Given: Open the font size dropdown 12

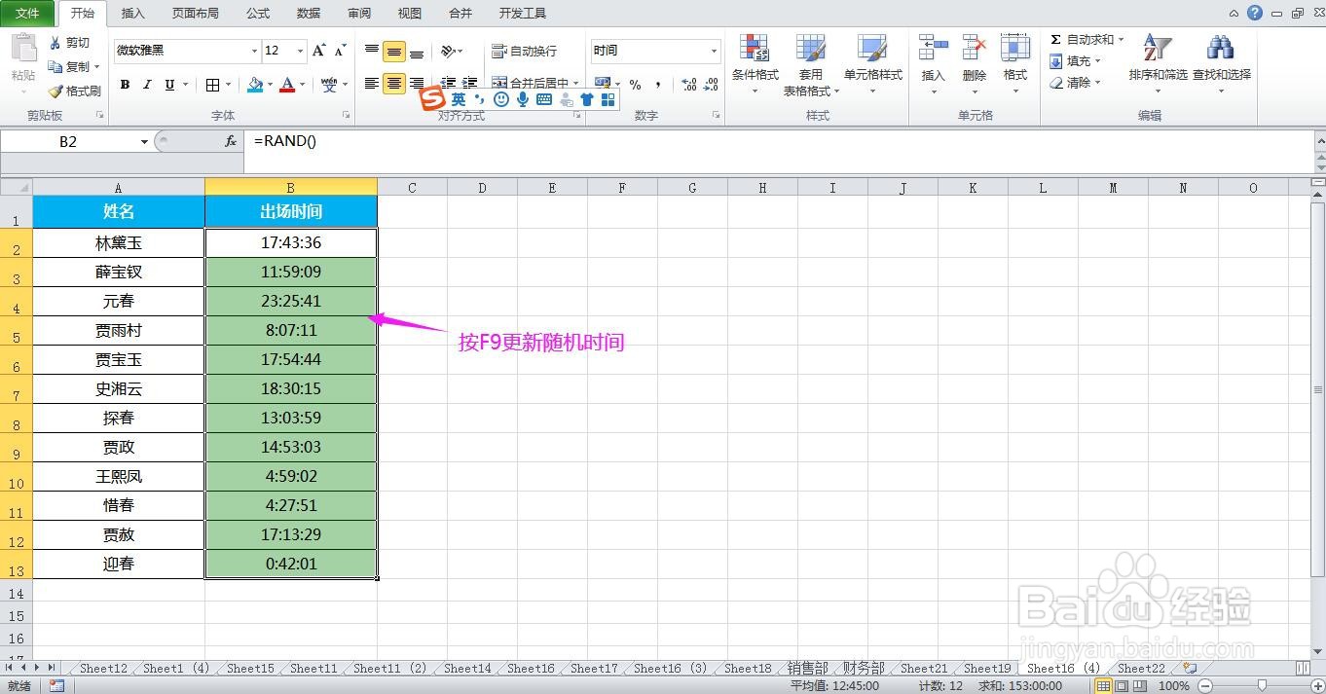Looking at the screenshot, I should tap(300, 51).
